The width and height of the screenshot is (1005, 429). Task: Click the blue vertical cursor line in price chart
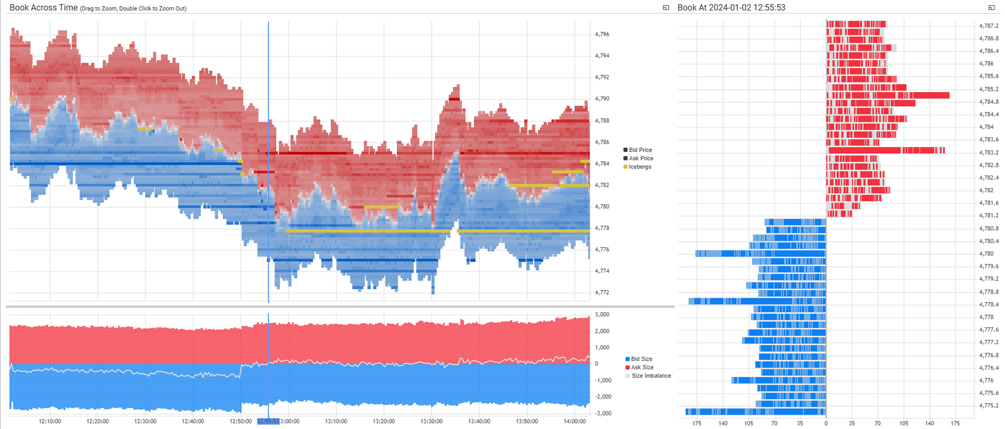(268, 100)
